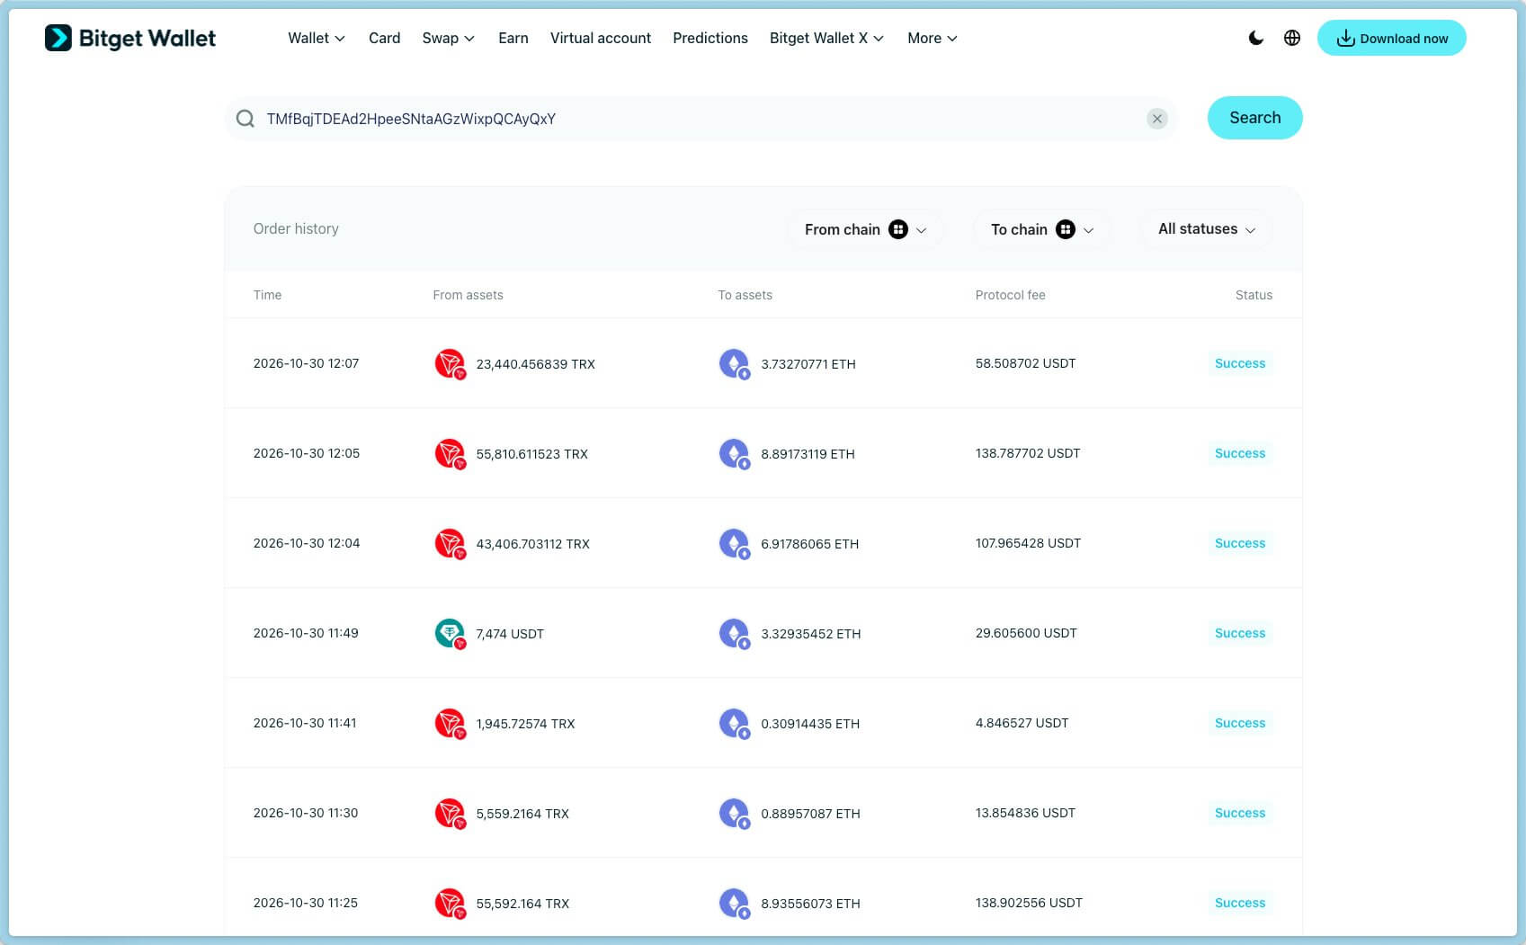
Task: Click ETH icon next to 0.88957087 ETH
Action: pyautogui.click(x=735, y=813)
